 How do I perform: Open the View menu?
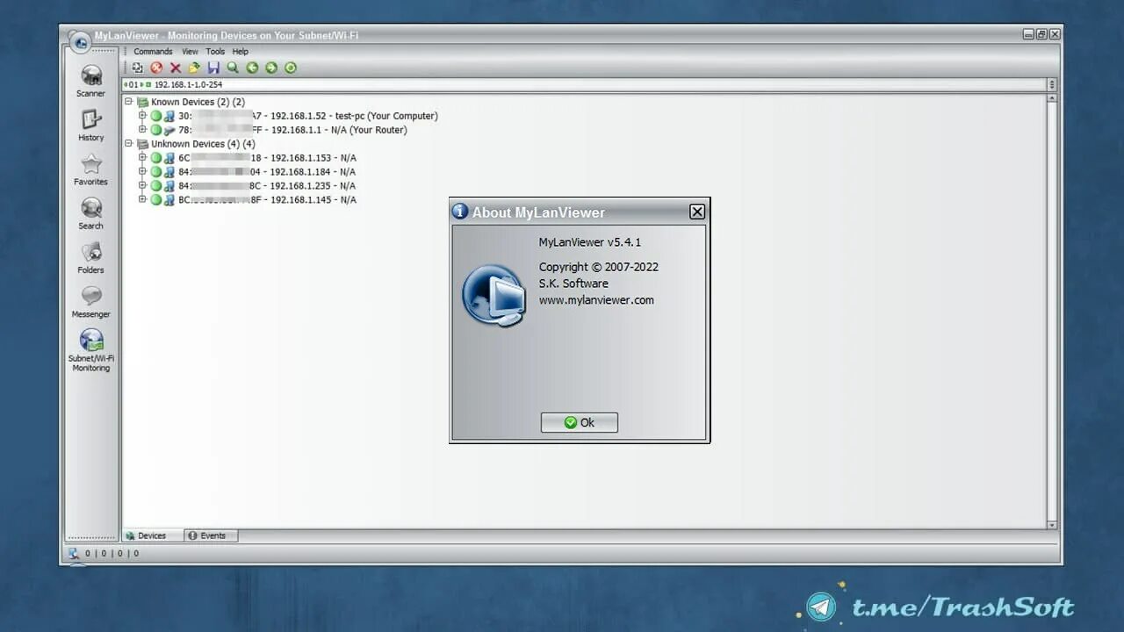[190, 52]
